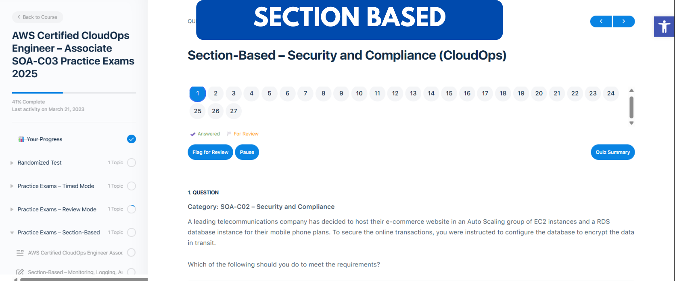The width and height of the screenshot is (675, 281).
Task: Open the Quiz Summary
Action: [x=612, y=152]
